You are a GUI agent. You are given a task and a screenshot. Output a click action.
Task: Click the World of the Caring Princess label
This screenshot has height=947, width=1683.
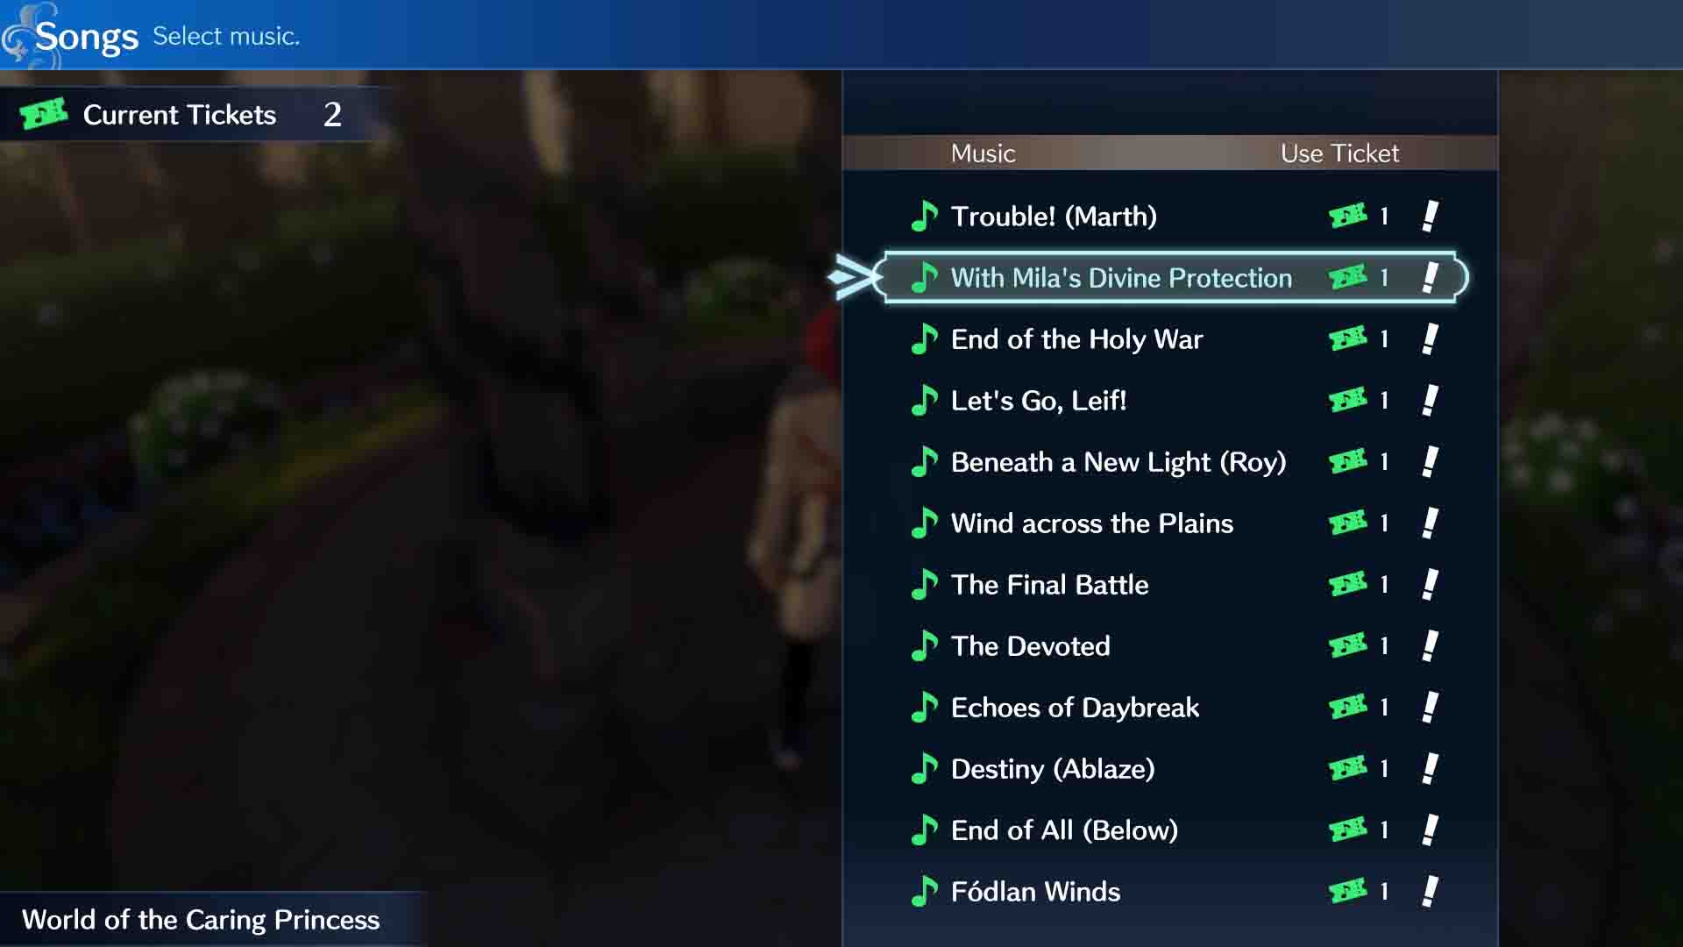[x=201, y=919]
